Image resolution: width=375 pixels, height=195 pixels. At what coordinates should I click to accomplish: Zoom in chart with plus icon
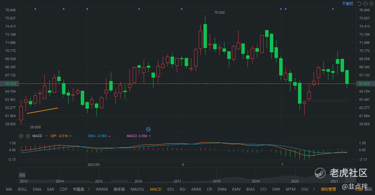pos(372,3)
